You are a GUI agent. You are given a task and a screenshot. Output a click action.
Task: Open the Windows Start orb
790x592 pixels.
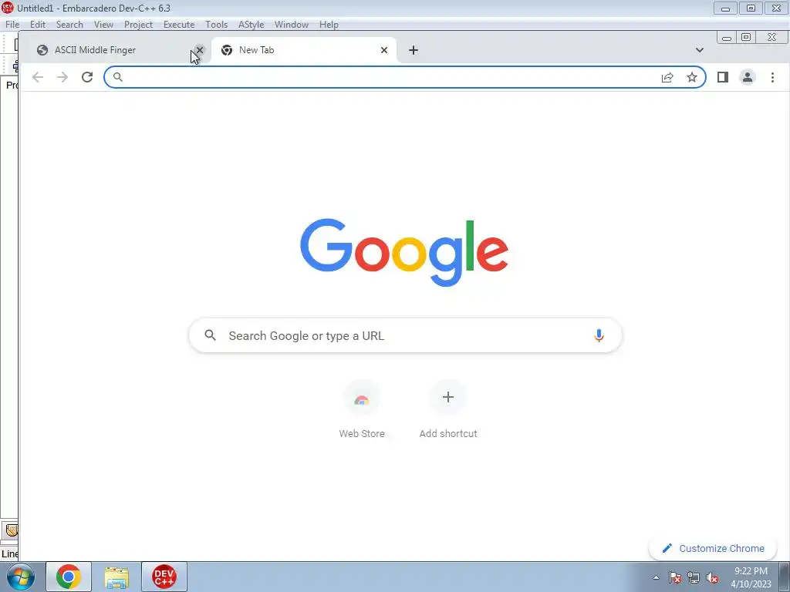[21, 577]
